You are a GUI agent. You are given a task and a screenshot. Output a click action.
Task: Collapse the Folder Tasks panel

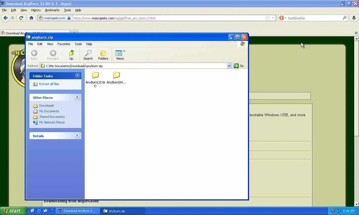tap(77, 76)
